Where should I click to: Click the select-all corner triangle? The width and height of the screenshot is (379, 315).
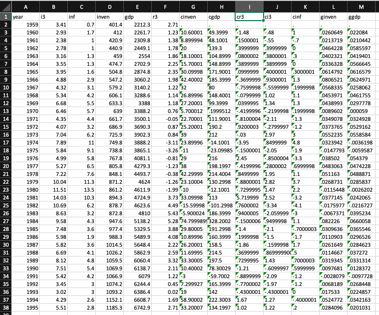[x=6, y=7]
